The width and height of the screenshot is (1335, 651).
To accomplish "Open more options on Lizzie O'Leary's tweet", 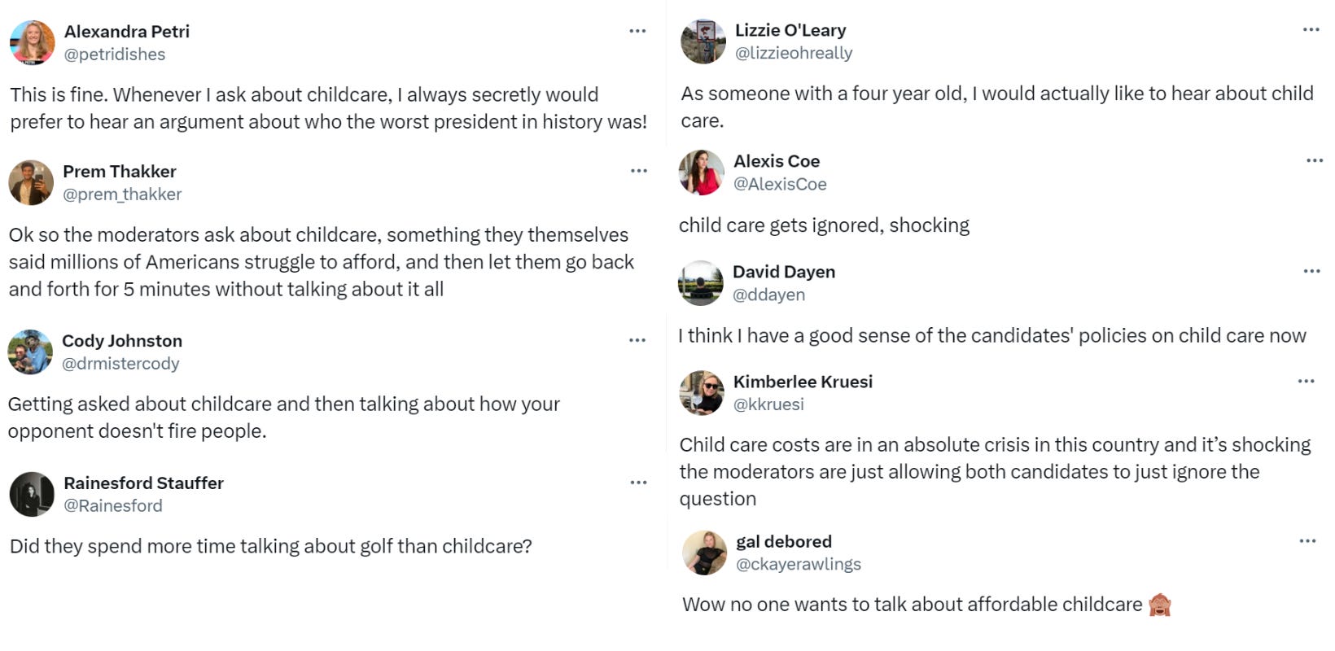I will click(x=1311, y=29).
